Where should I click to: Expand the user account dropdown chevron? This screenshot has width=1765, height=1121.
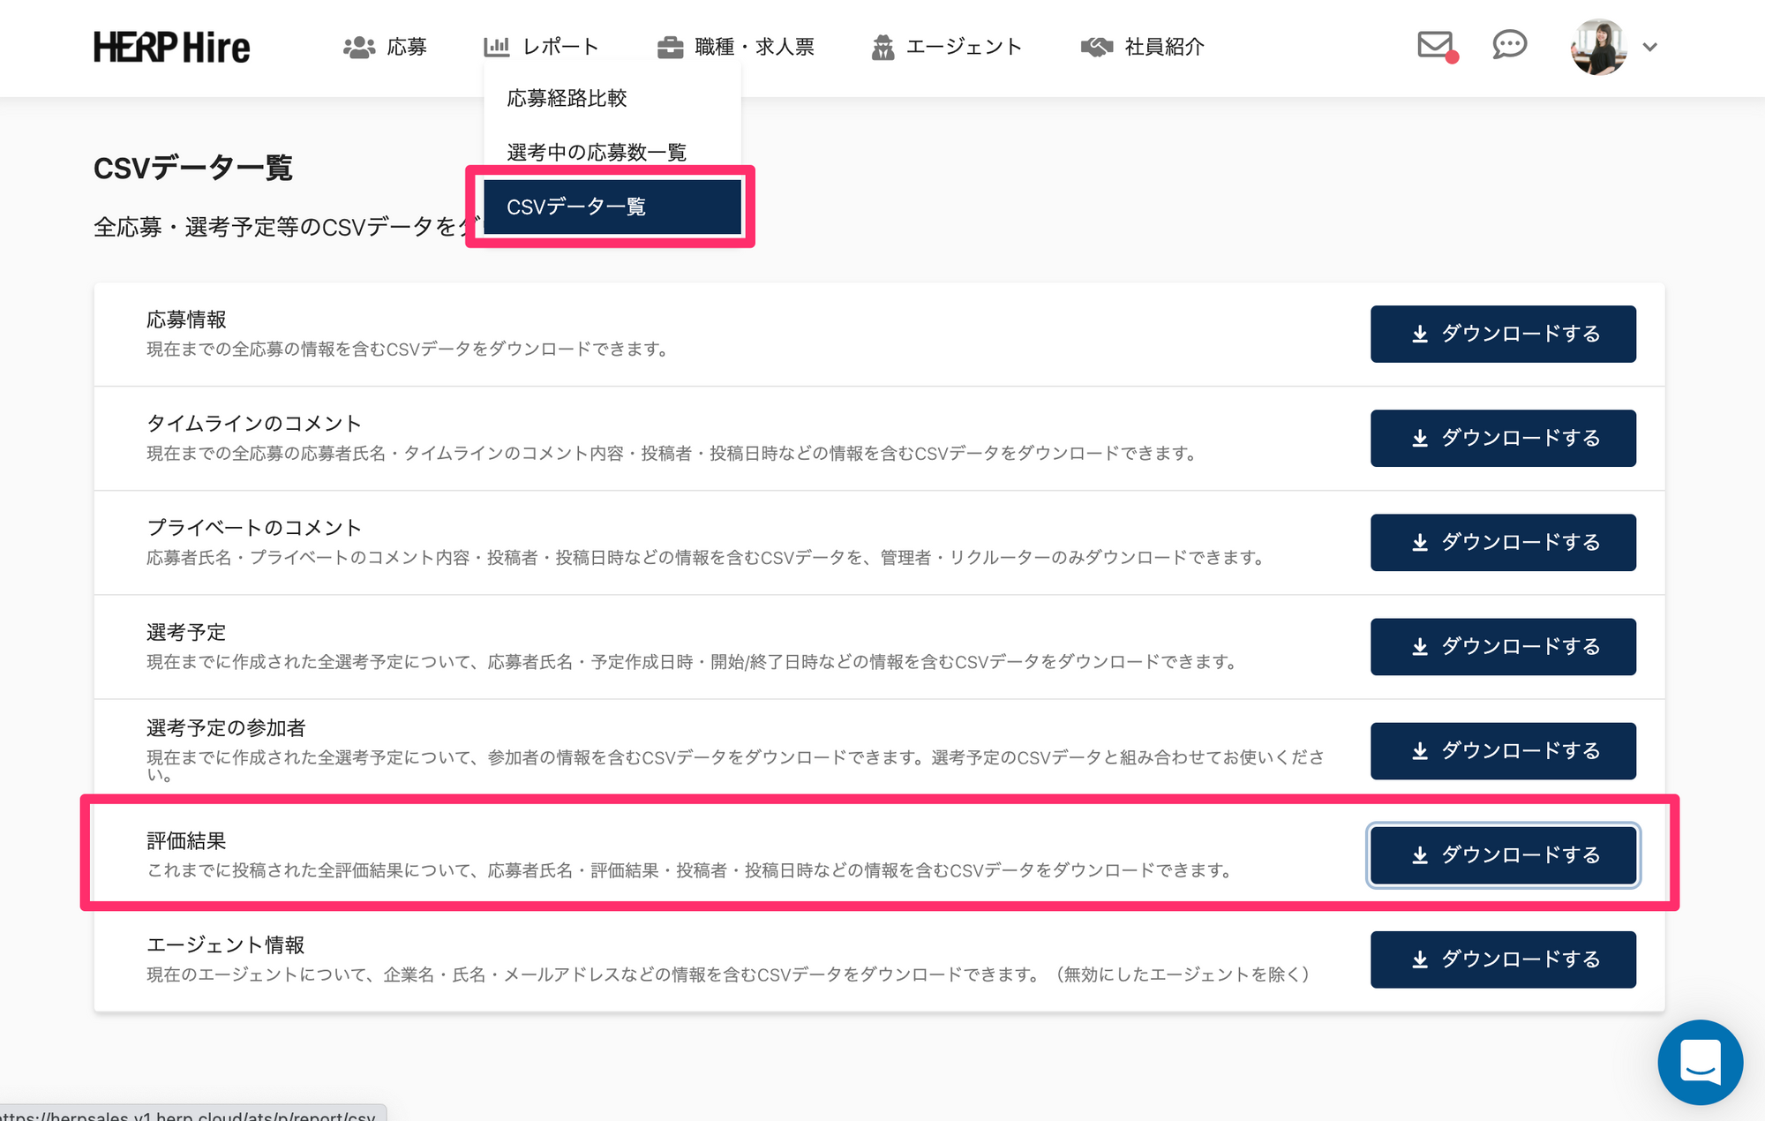click(1650, 47)
